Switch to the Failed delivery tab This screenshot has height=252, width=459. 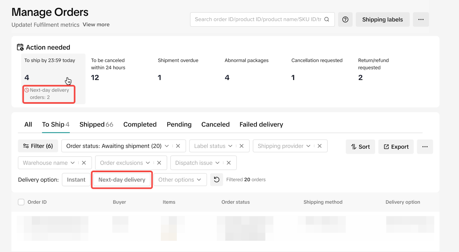click(261, 125)
